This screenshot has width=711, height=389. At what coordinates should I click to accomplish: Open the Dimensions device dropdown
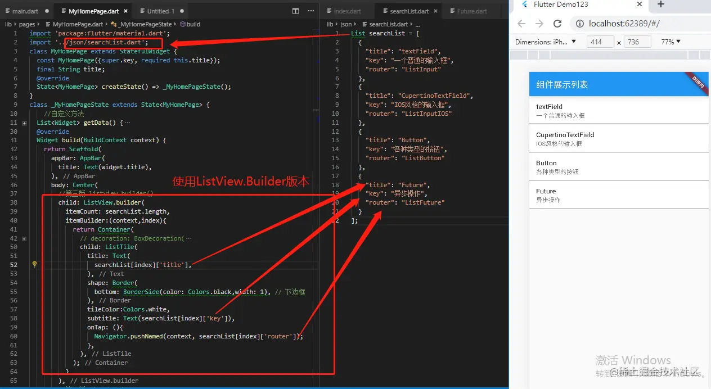[546, 42]
